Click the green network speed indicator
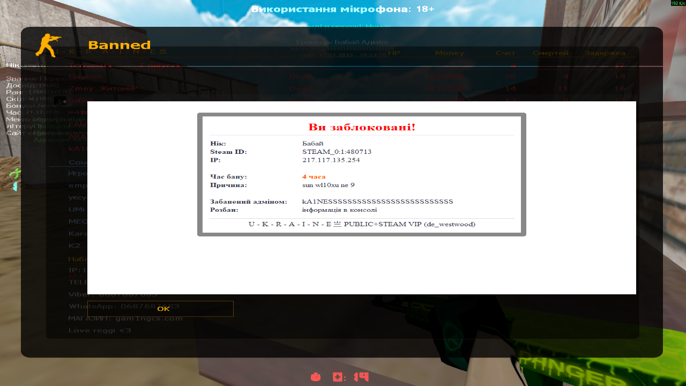Image resolution: width=686 pixels, height=386 pixels. click(x=677, y=3)
